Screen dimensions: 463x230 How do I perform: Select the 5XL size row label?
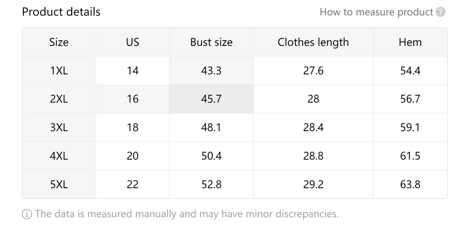pyautogui.click(x=59, y=184)
